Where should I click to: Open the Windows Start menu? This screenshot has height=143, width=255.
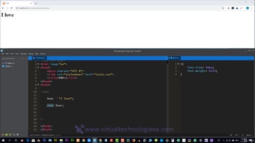click(x=3, y=140)
